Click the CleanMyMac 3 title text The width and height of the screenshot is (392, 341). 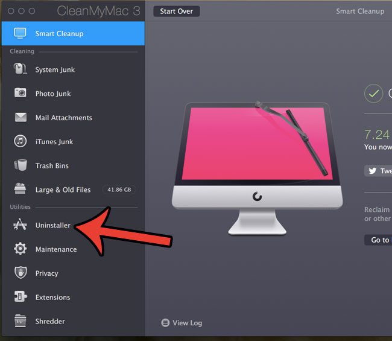tap(98, 11)
